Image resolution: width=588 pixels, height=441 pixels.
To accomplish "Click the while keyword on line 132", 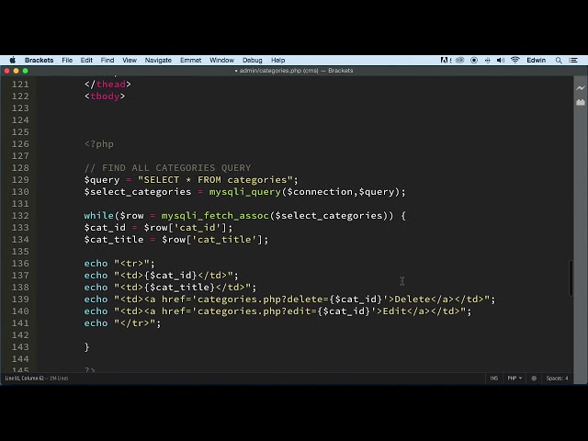I will pos(98,216).
